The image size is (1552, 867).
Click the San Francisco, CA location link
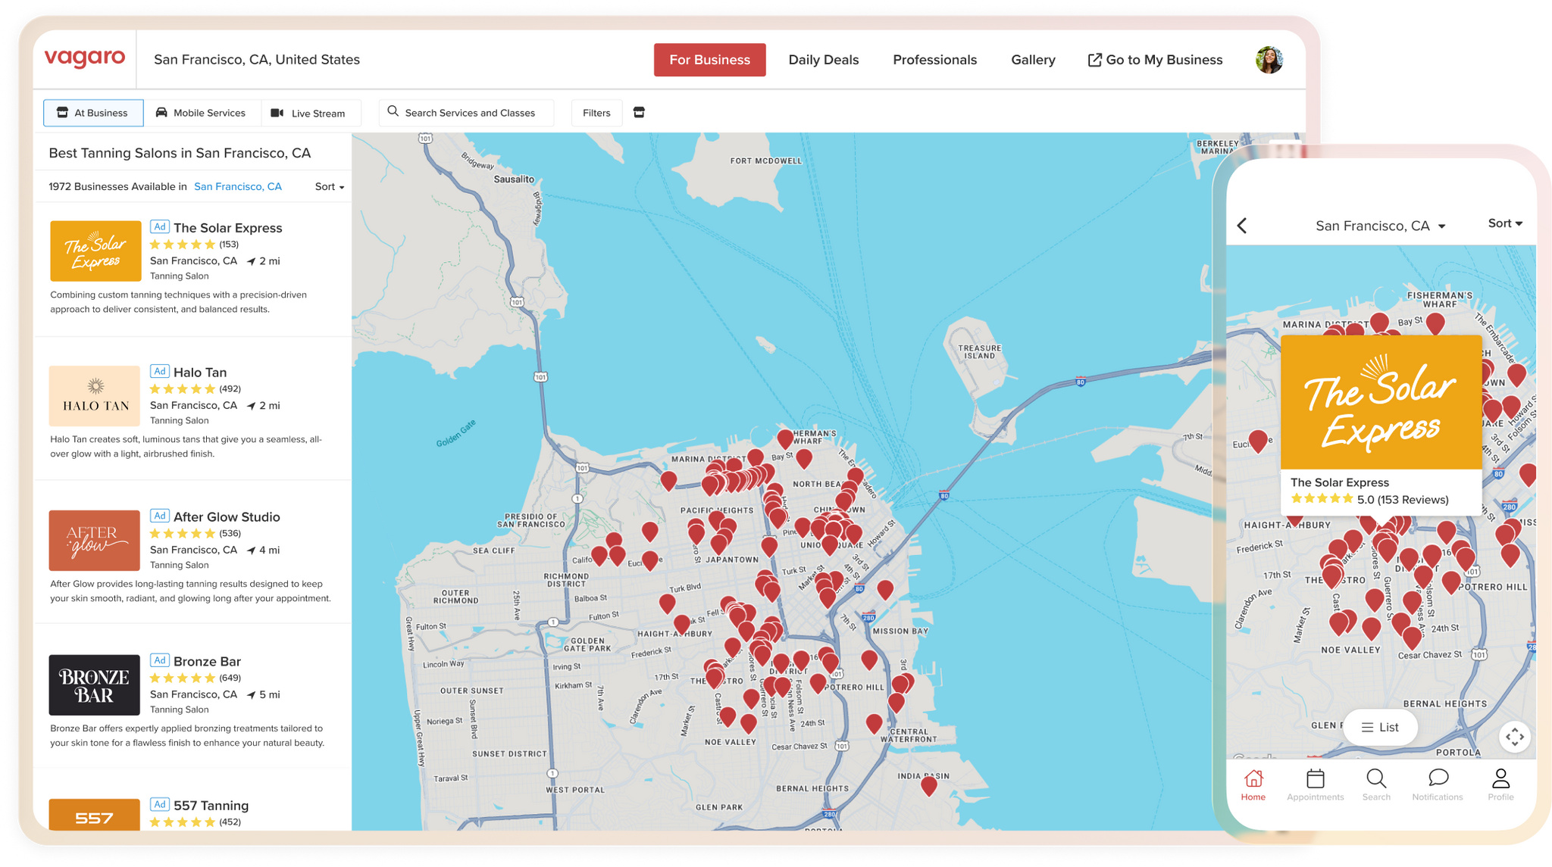click(x=238, y=186)
